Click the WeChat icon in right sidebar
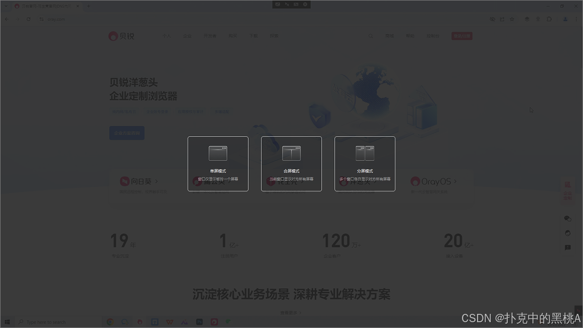Screen dimensions: 583x328 (x=567, y=219)
